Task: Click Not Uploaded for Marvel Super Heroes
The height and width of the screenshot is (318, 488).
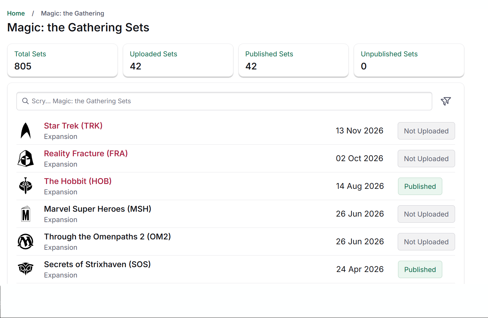Action: (426, 214)
